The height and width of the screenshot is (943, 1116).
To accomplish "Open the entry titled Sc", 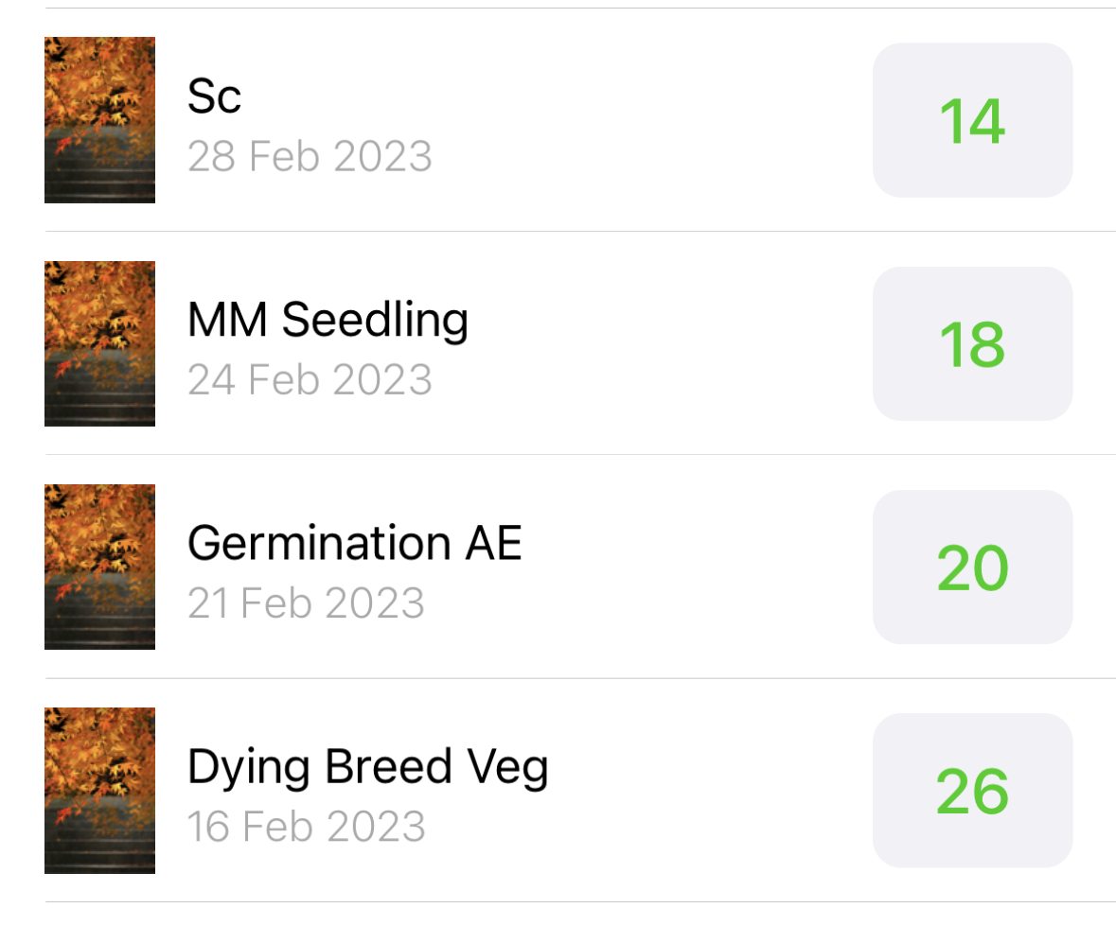I will (215, 96).
